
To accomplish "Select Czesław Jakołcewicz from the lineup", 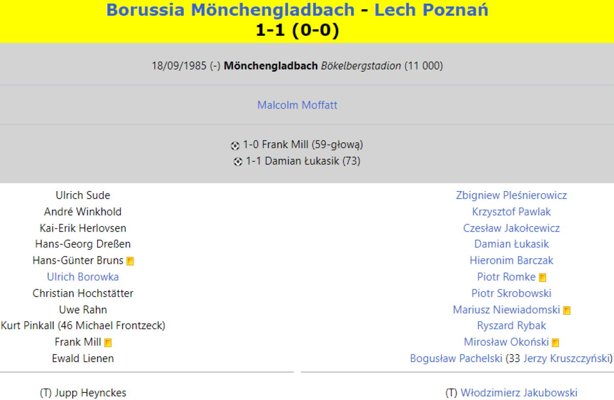I will 511,228.
